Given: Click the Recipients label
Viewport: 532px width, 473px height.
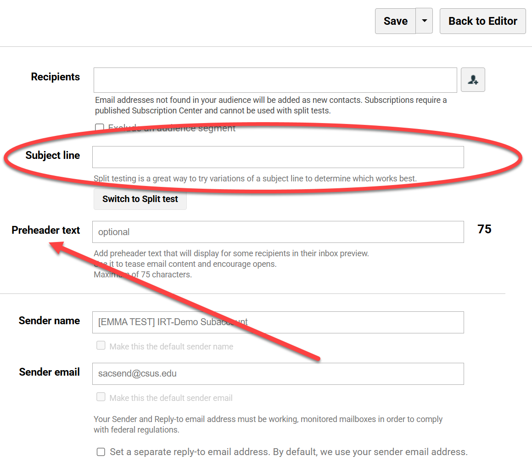Looking at the screenshot, I should 55,77.
